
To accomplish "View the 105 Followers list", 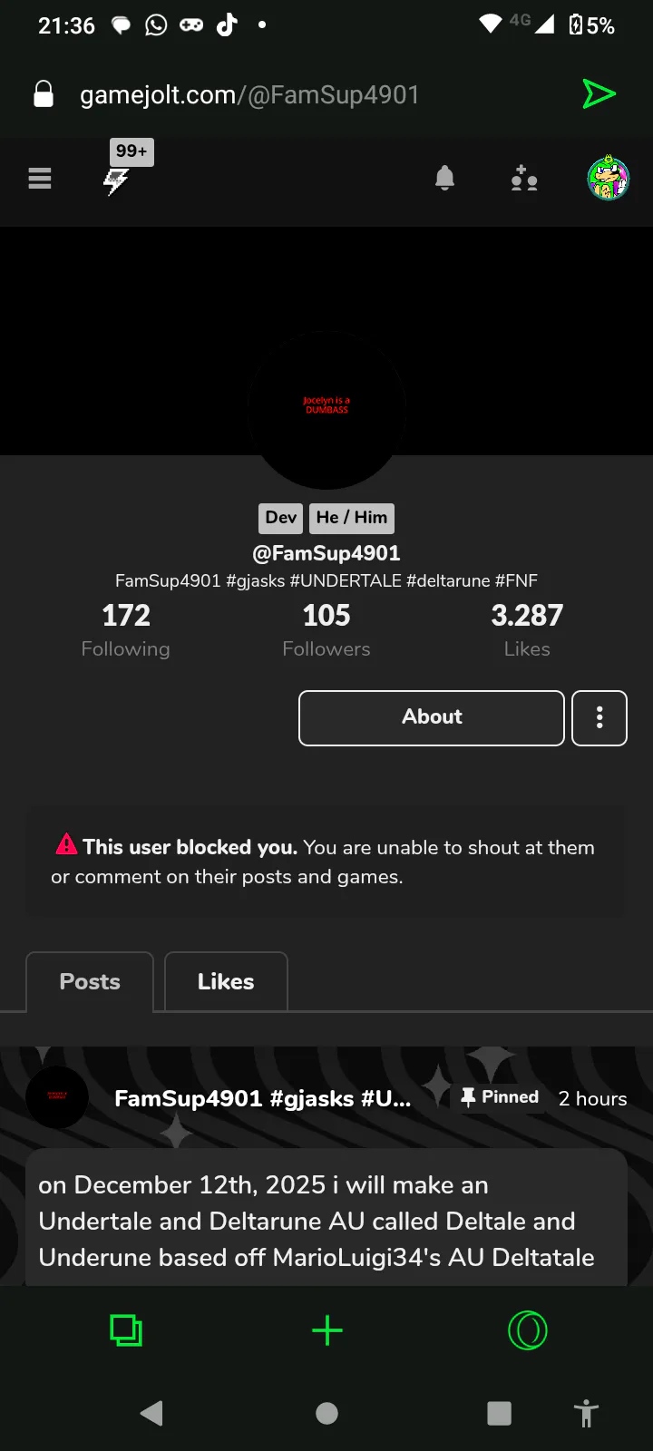I will point(326,630).
